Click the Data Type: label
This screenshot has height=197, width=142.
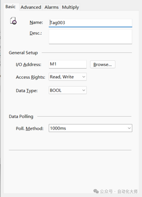(27, 91)
